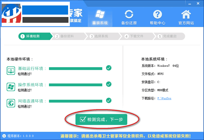
Task: Select step 2 备份资料
Action: tap(68, 36)
